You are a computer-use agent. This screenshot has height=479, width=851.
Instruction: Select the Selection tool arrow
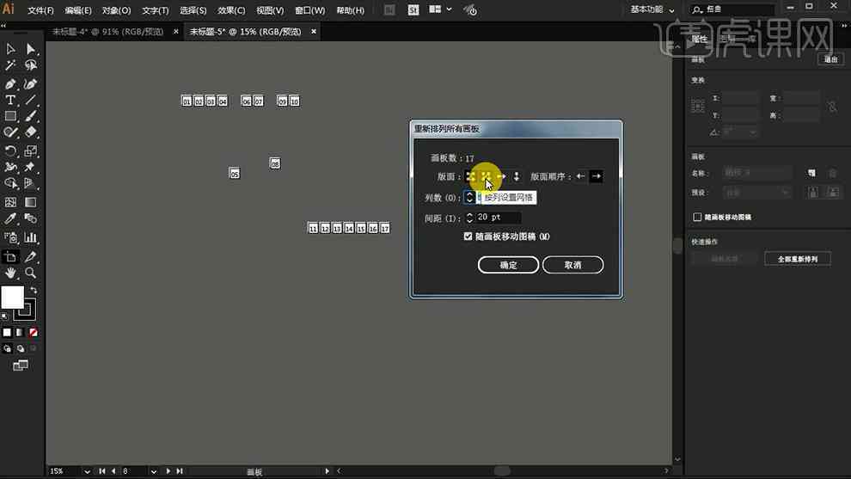pyautogui.click(x=10, y=49)
